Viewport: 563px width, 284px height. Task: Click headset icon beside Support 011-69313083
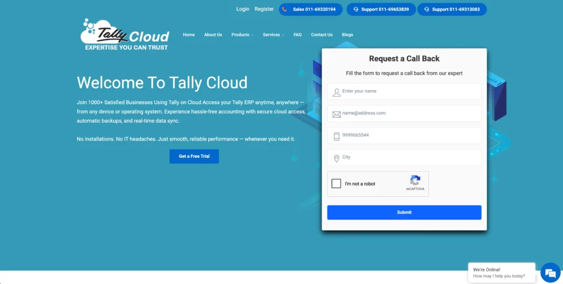pos(427,9)
